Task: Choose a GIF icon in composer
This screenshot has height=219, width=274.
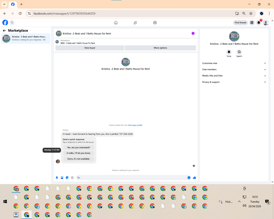Action: tap(72, 177)
